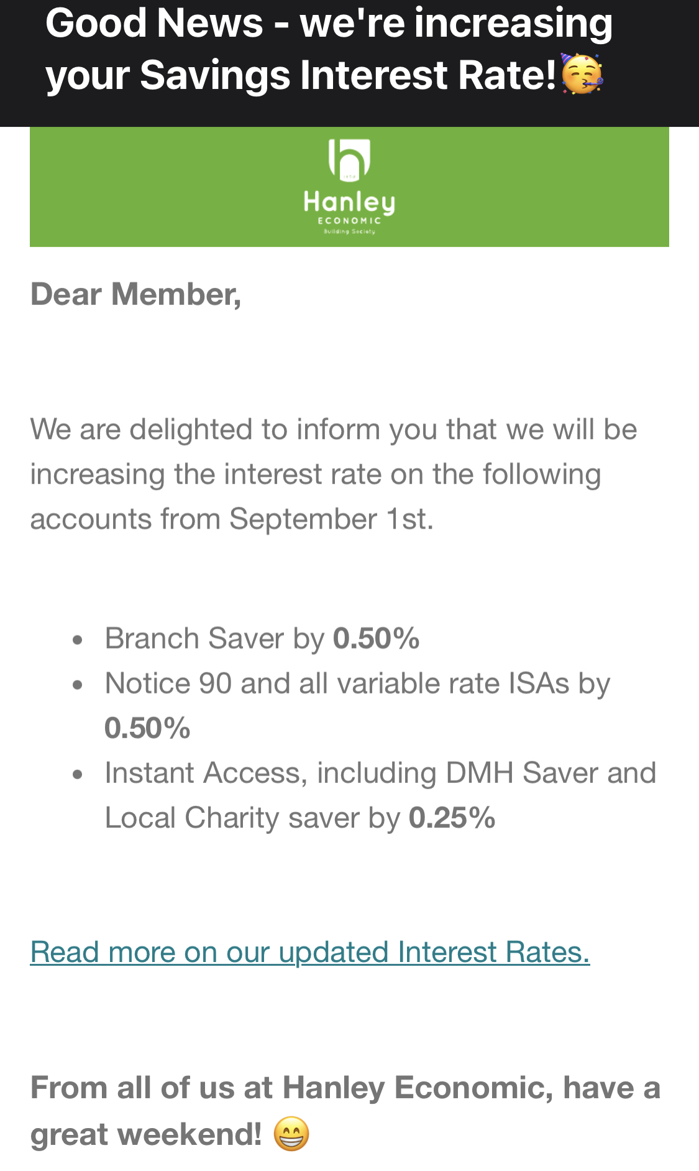Tap the Building Society small caption
Viewport: 699px width, 1171px height.
click(349, 231)
